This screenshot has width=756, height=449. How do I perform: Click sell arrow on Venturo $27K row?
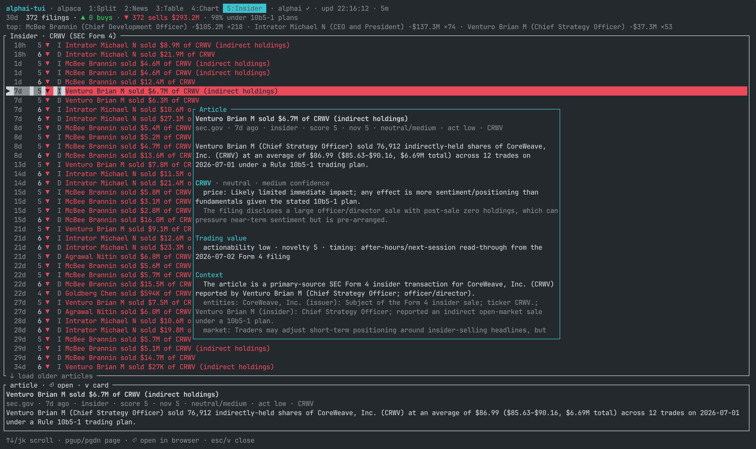click(x=48, y=367)
